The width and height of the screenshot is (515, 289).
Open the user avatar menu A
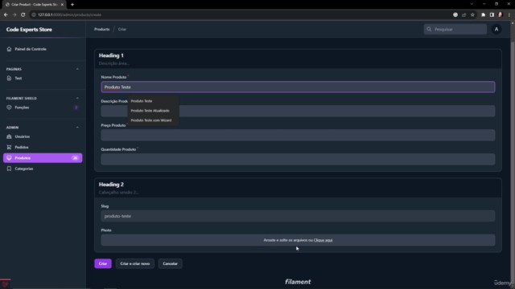[x=496, y=29]
